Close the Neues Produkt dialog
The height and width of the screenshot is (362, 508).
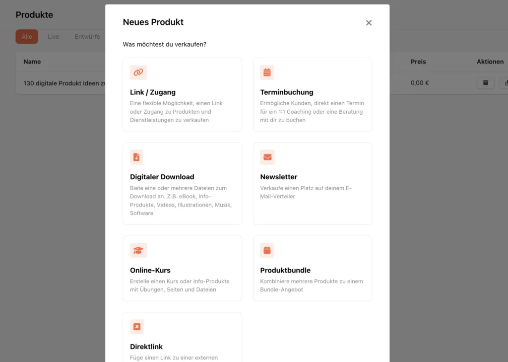tap(369, 23)
